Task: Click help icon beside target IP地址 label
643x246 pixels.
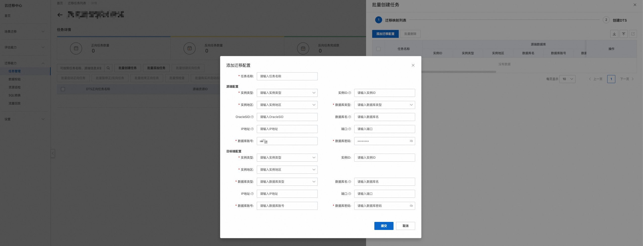Action: click(252, 194)
